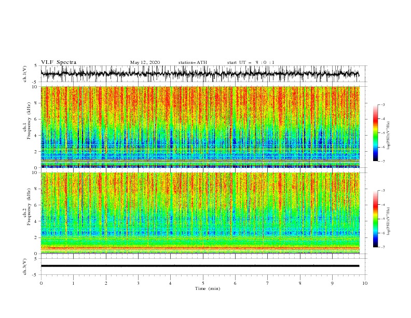Click the "4" kHz tick on ch.1 frequency axis

coord(36,136)
